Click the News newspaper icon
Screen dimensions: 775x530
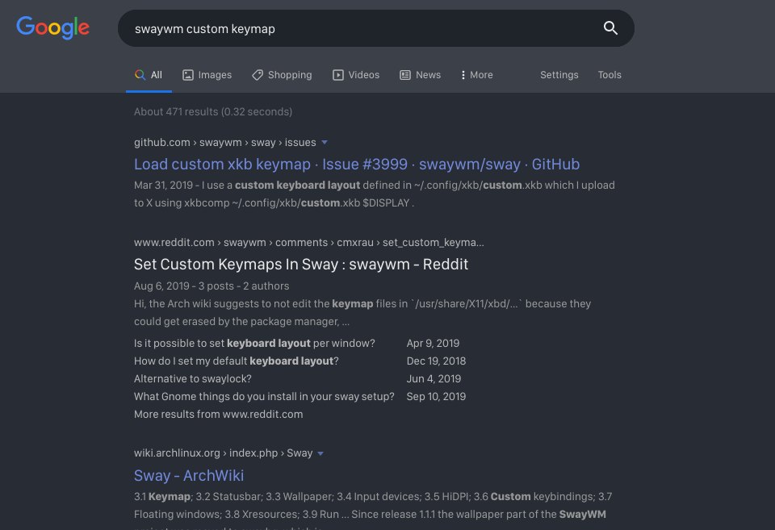(405, 75)
